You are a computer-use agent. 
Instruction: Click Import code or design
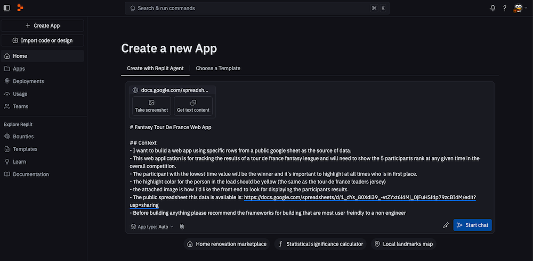[42, 40]
